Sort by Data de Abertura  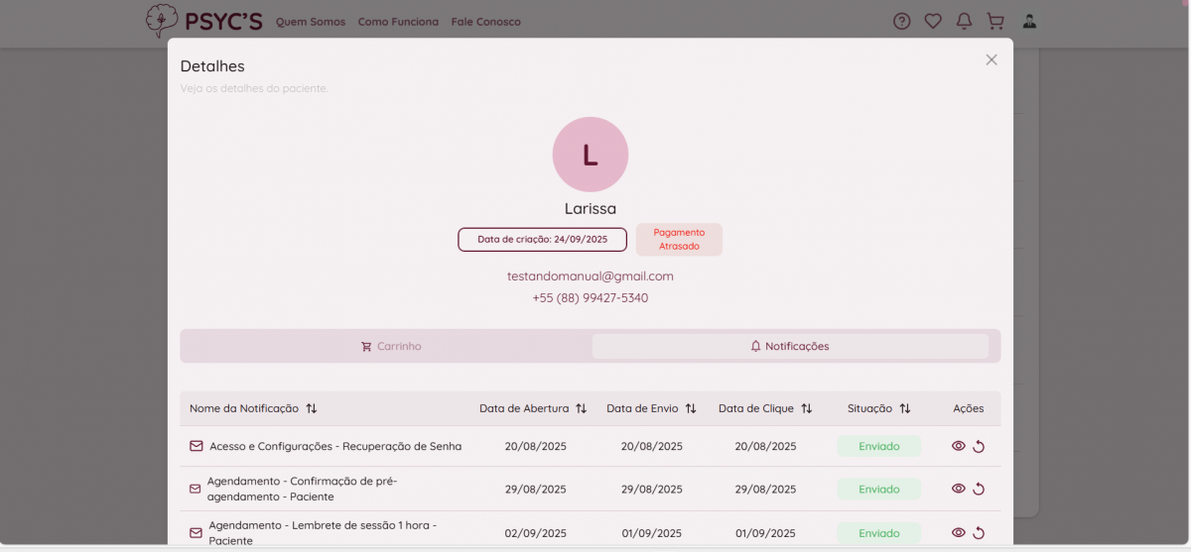(582, 408)
